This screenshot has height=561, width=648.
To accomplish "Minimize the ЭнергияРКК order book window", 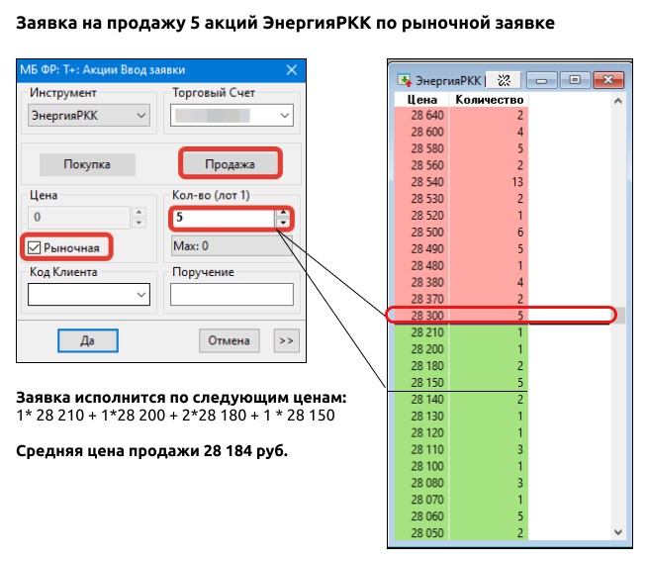I will tap(542, 80).
